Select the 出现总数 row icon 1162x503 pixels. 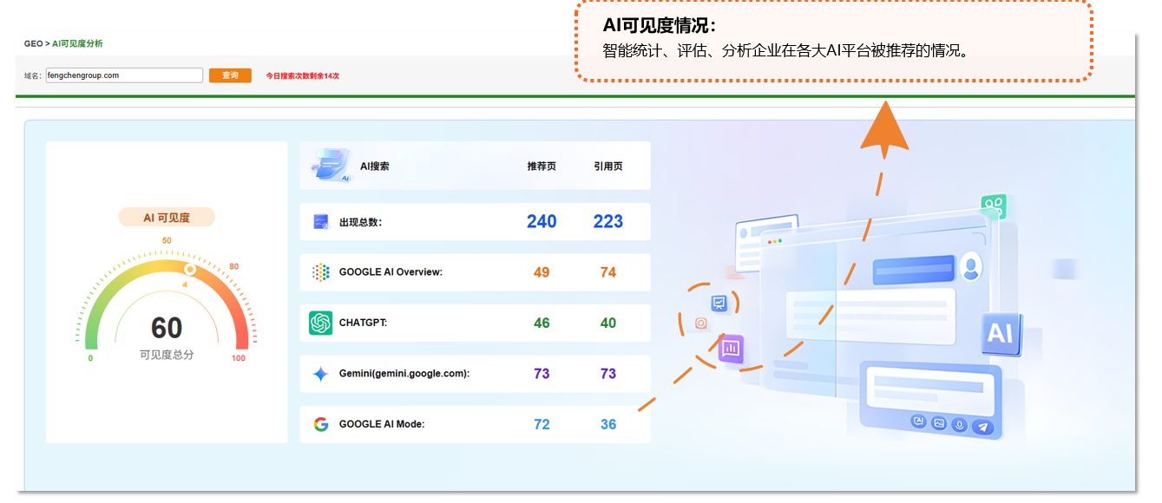pos(319,221)
